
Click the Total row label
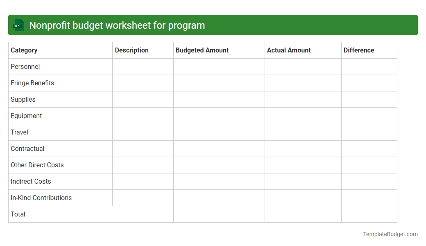(x=18, y=214)
